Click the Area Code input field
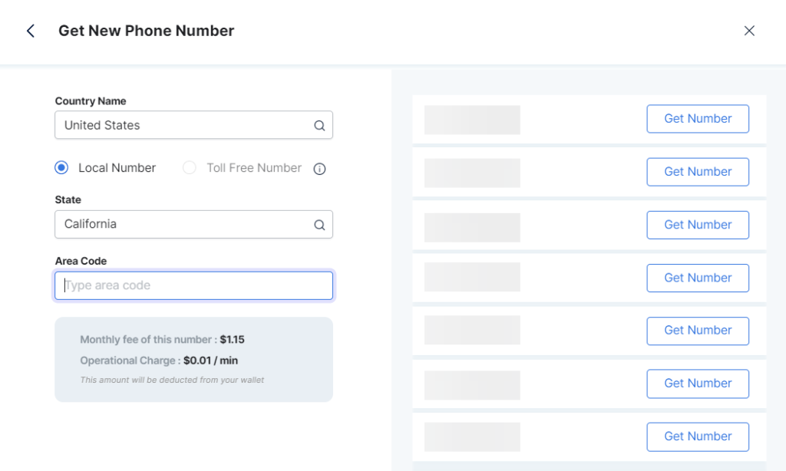This screenshot has width=786, height=471. click(x=193, y=285)
